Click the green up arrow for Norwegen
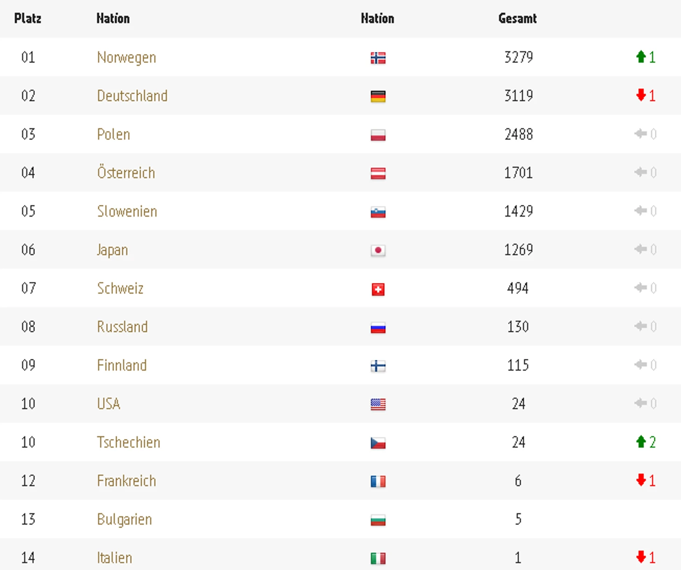Viewport: 681px width, 570px height. tap(641, 57)
